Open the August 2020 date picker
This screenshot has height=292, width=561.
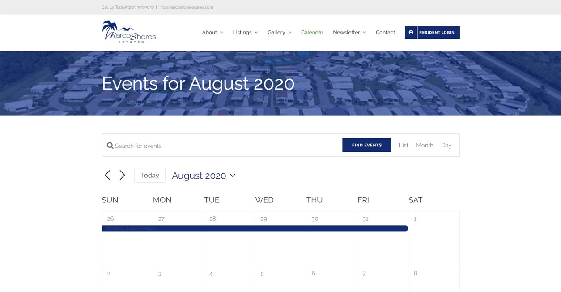[204, 176]
